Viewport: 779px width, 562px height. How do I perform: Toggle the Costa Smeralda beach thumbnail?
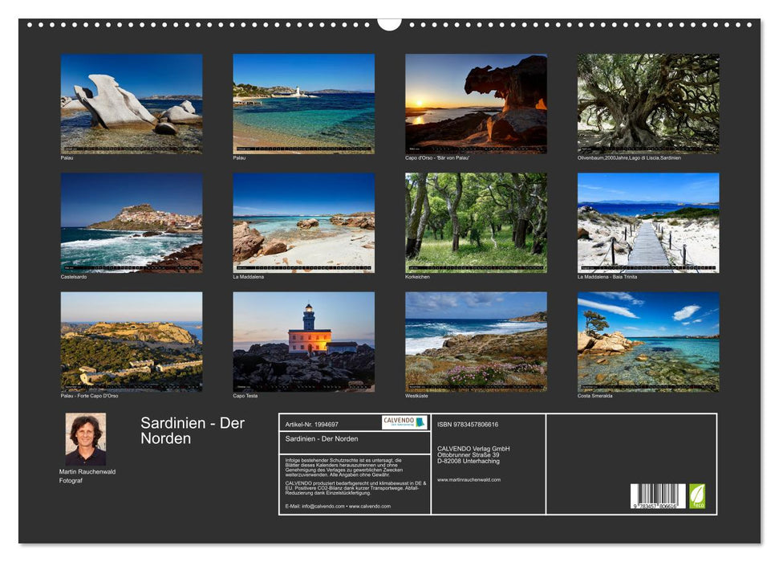[646, 341]
